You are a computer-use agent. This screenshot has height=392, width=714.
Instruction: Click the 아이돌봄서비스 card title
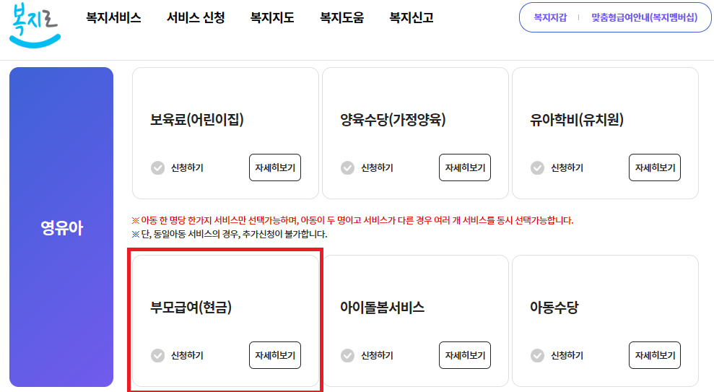pyautogui.click(x=383, y=308)
